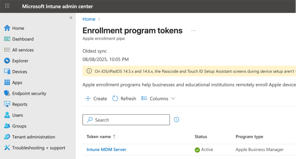Create a new enrollment program token

[96, 99]
